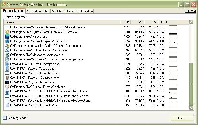
Task: Open the Application Rules tab
Action: pyautogui.click(x=38, y=11)
